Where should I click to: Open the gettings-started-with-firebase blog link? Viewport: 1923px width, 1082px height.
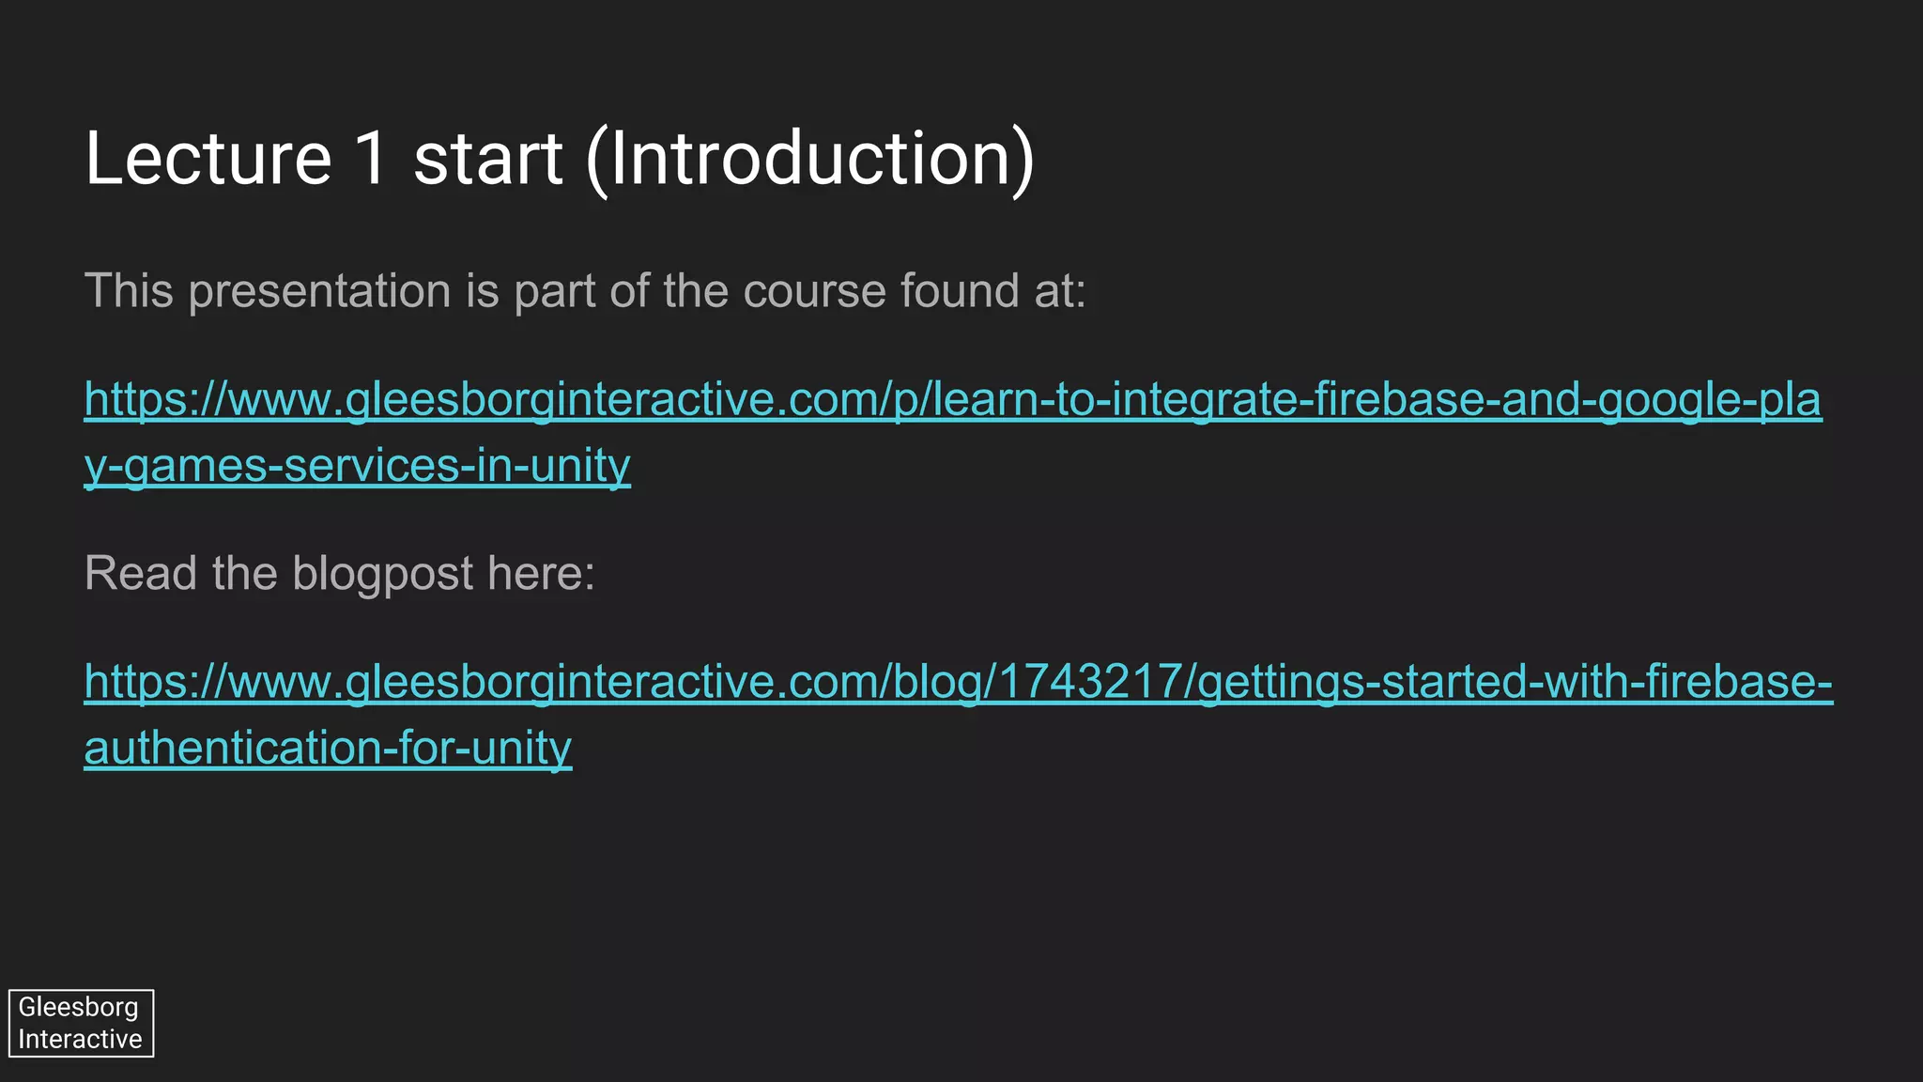pyautogui.click(x=958, y=682)
